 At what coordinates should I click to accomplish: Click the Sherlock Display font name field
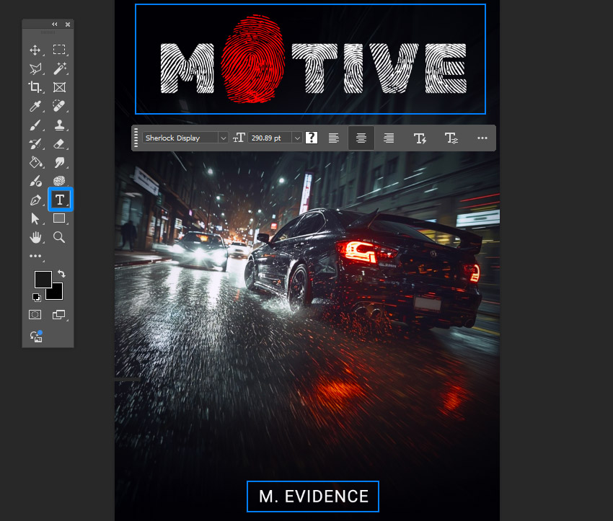tap(180, 138)
